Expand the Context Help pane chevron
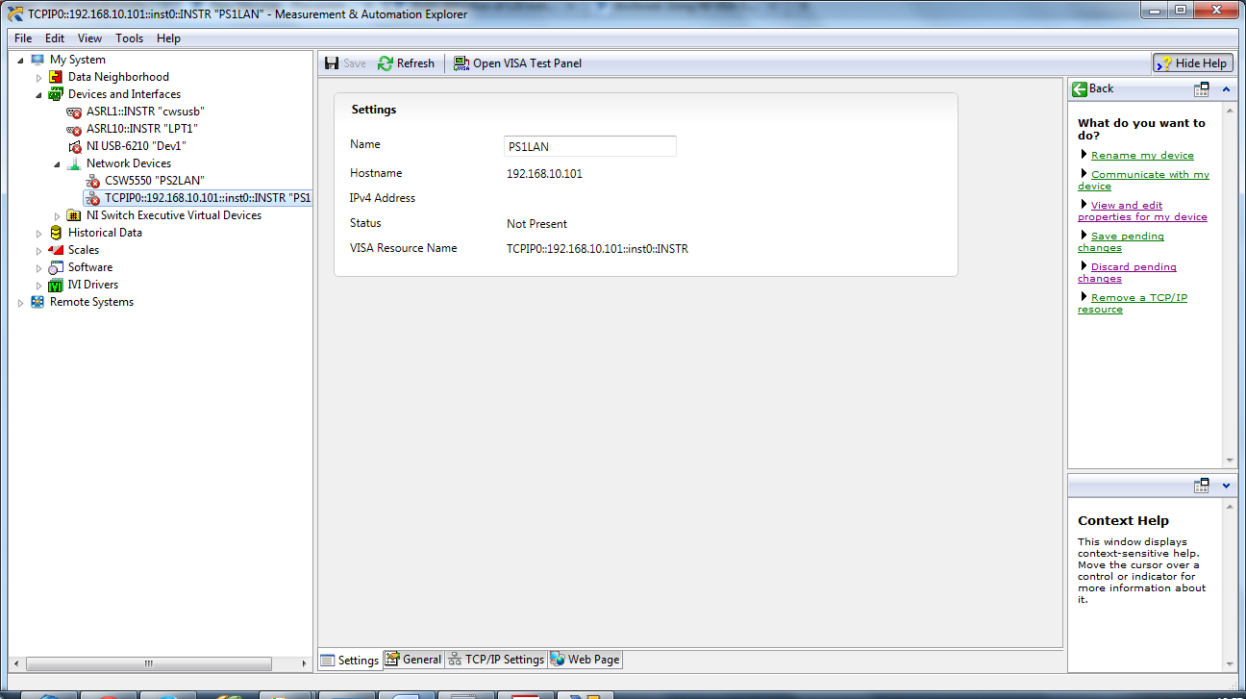1246x699 pixels. click(x=1226, y=486)
